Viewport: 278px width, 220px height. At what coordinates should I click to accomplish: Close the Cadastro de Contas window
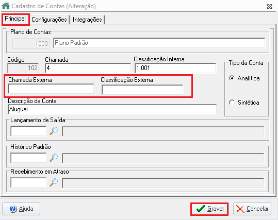pos(269,7)
